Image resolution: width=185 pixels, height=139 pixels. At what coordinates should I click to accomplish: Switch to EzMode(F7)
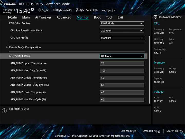coord(151,131)
